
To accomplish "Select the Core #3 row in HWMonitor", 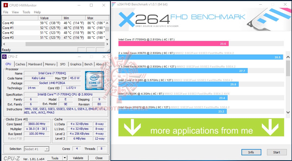I will tap(54, 38).
